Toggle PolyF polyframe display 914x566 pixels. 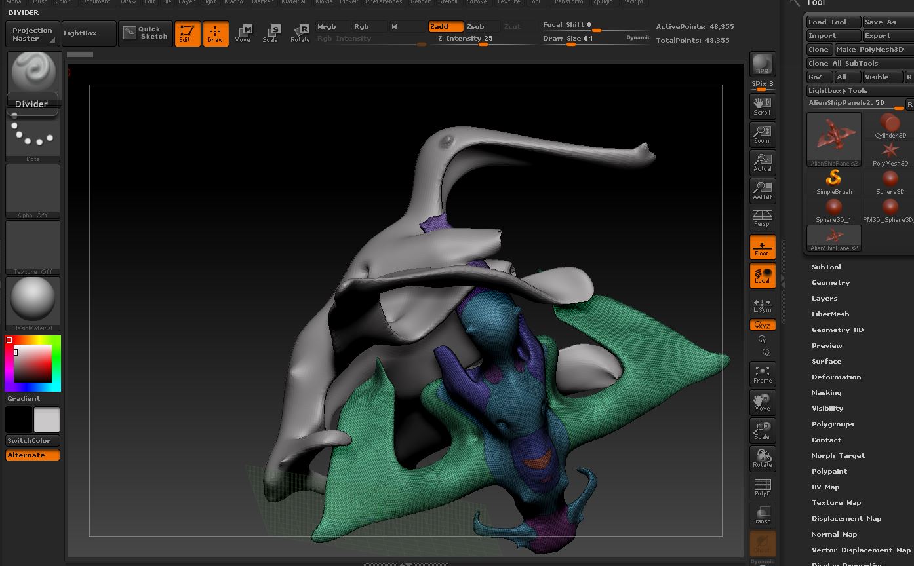762,487
